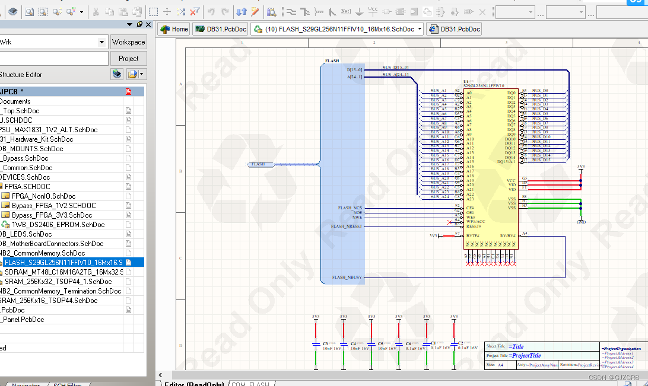648x386 pixels.
Task: Switch to the first DB31.PcbDoc tab
Action: (220, 29)
